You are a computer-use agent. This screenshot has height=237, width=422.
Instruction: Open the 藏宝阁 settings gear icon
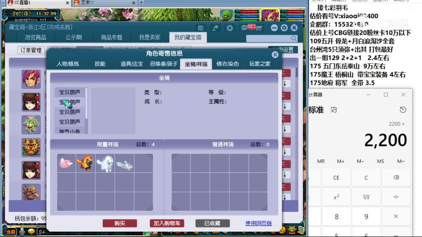point(284,28)
